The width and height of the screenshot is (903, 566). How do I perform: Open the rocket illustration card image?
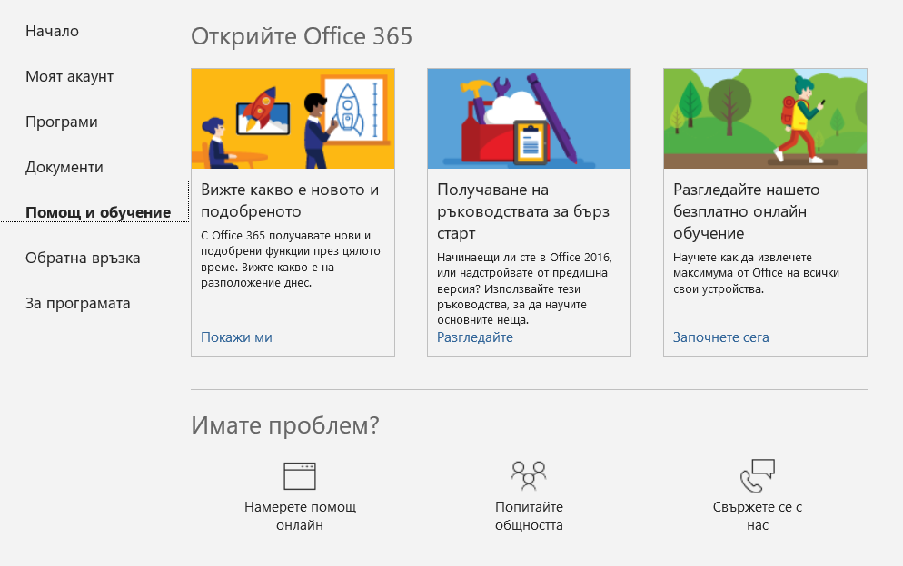pyautogui.click(x=293, y=119)
